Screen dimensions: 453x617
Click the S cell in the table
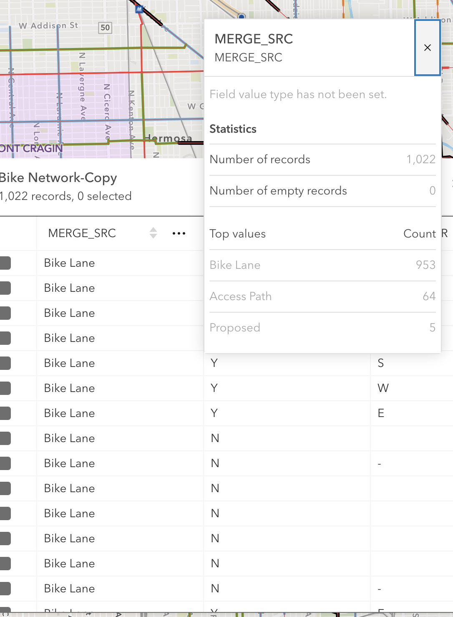pyautogui.click(x=380, y=363)
